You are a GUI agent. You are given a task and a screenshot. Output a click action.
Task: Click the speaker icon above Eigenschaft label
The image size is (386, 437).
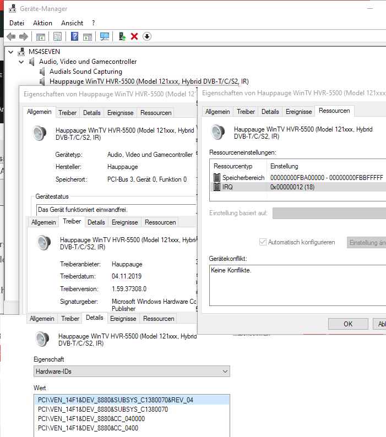[42, 339]
